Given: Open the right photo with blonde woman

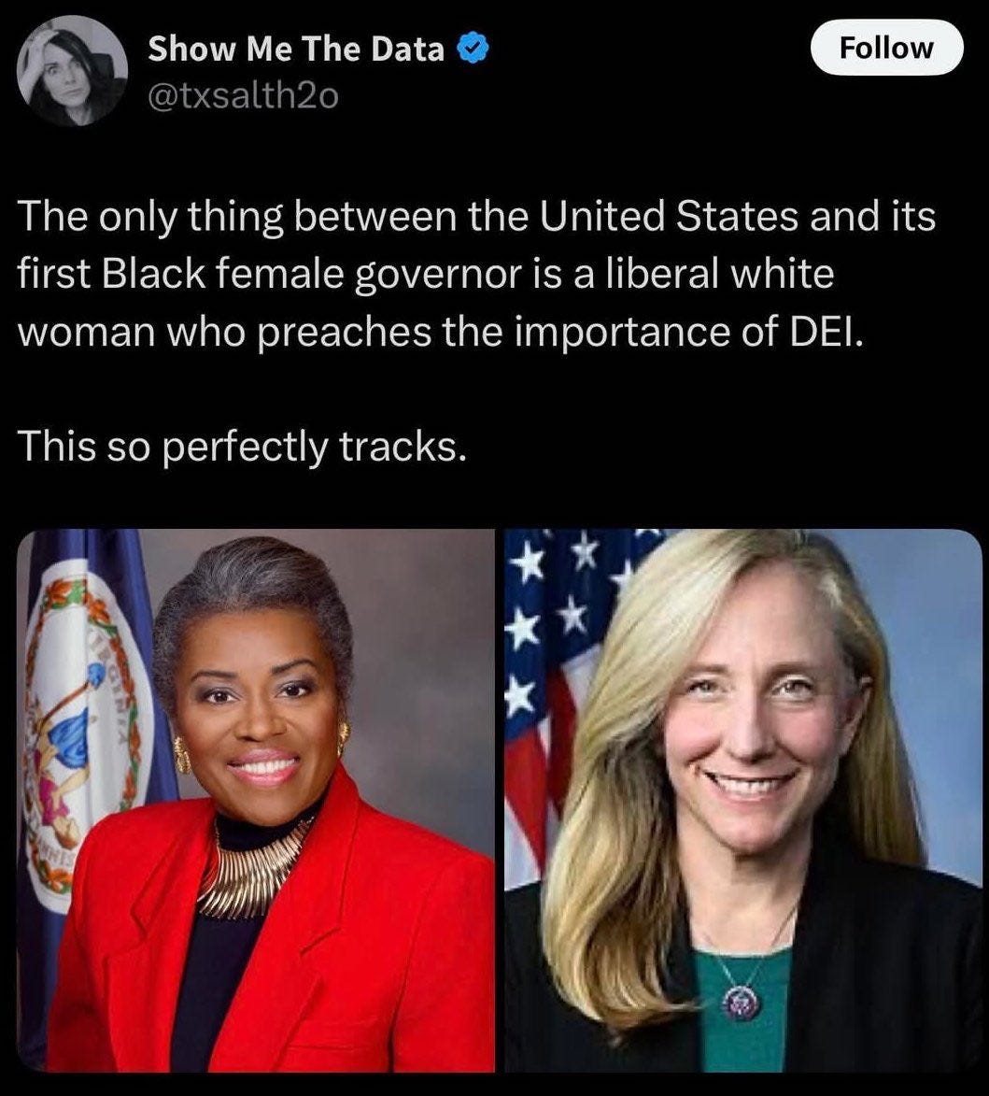Looking at the screenshot, I should [743, 801].
